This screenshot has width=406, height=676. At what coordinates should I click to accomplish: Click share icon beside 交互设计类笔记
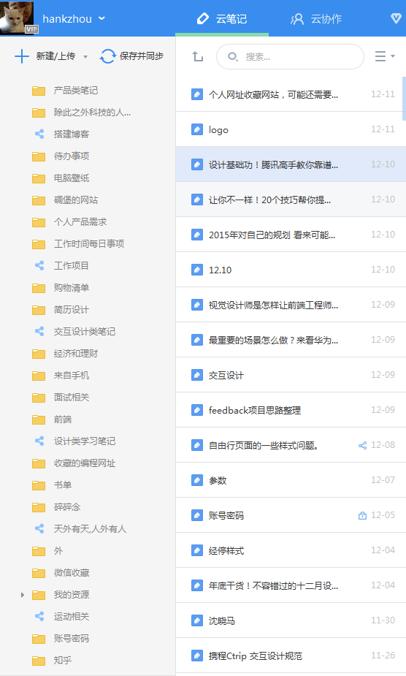39,332
